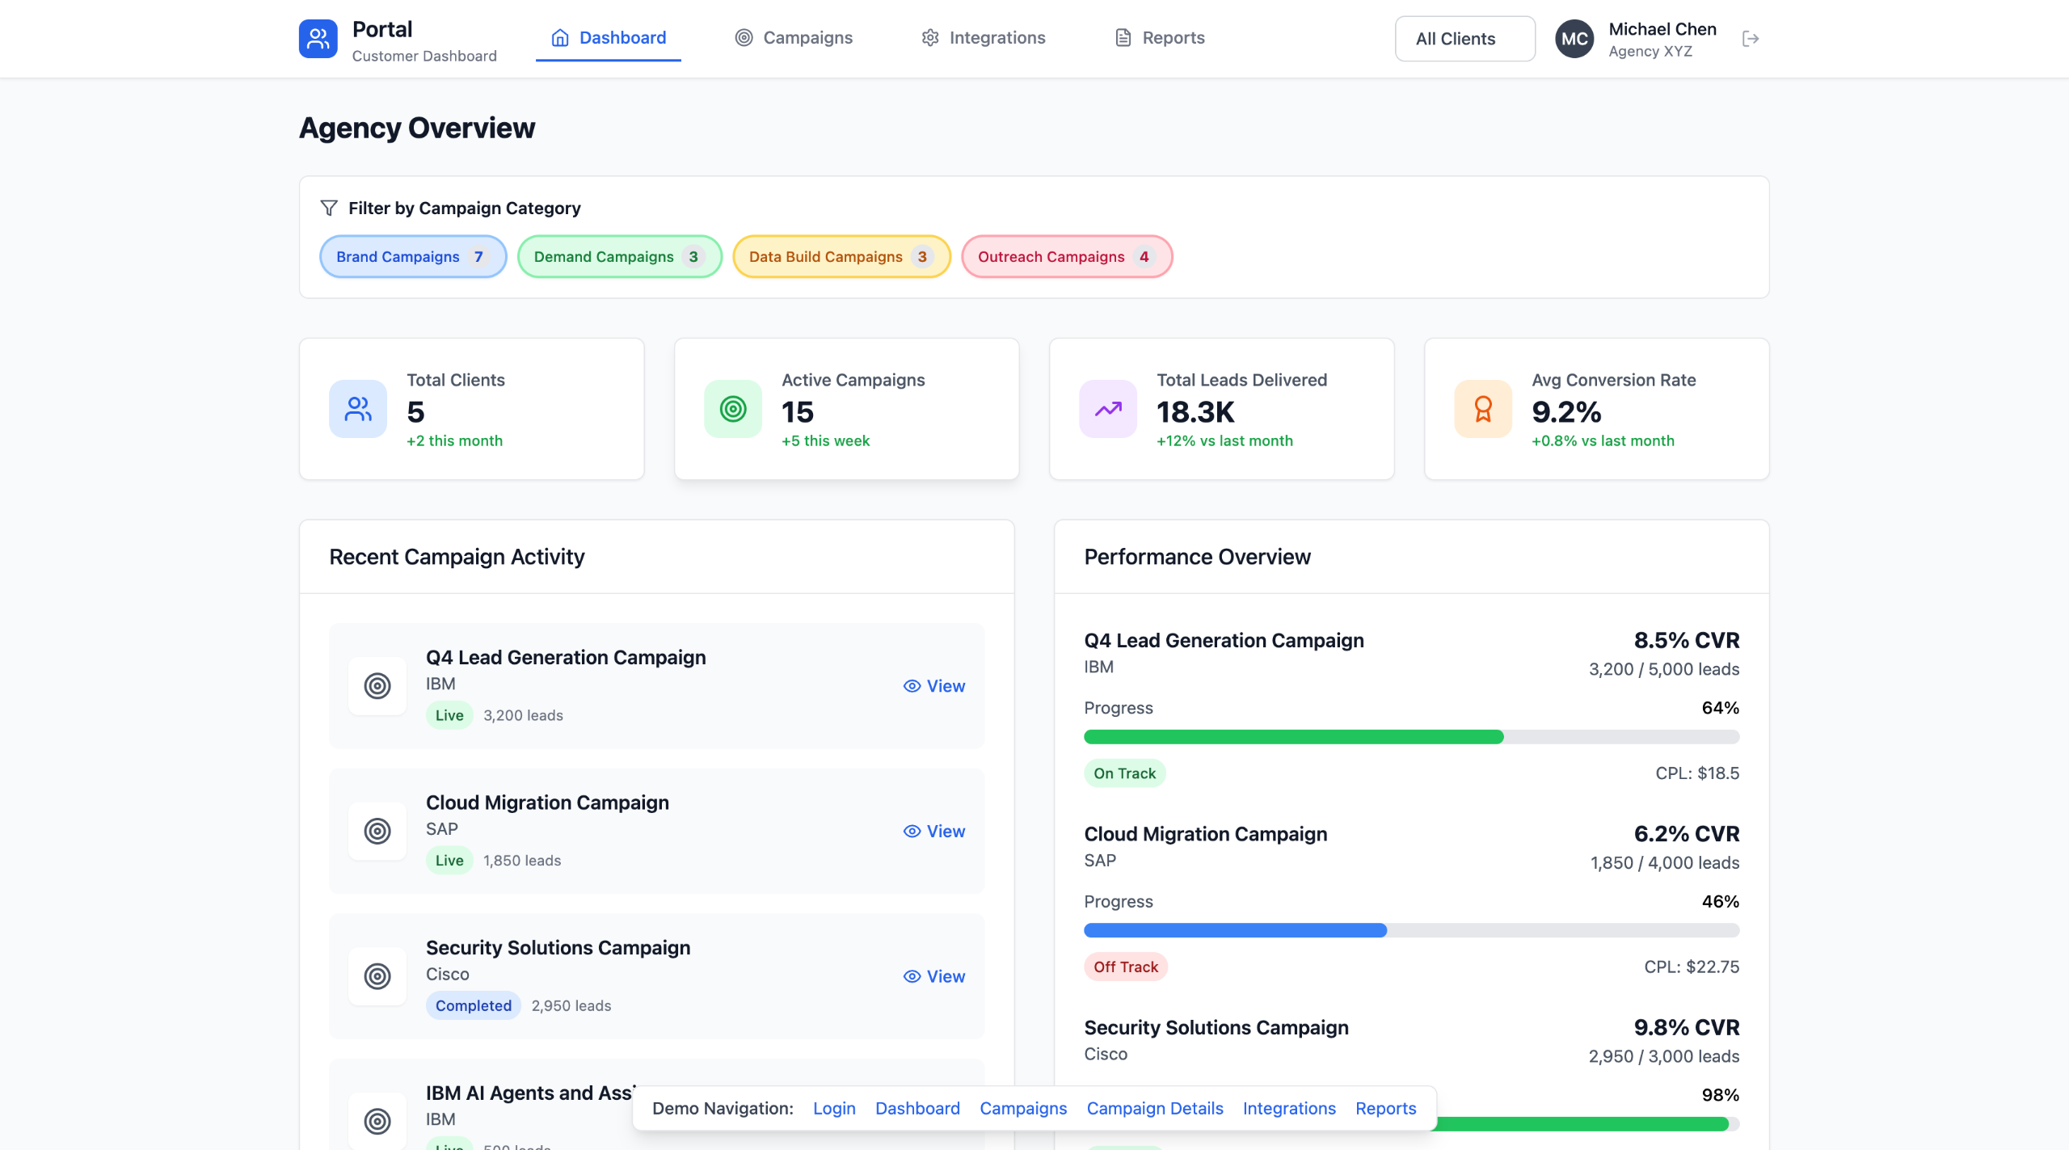Open the All Clients dropdown

coord(1464,39)
